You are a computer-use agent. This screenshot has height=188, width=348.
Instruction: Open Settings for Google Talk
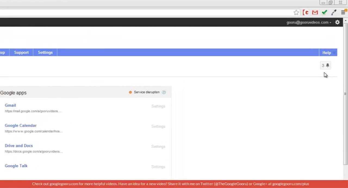click(158, 167)
